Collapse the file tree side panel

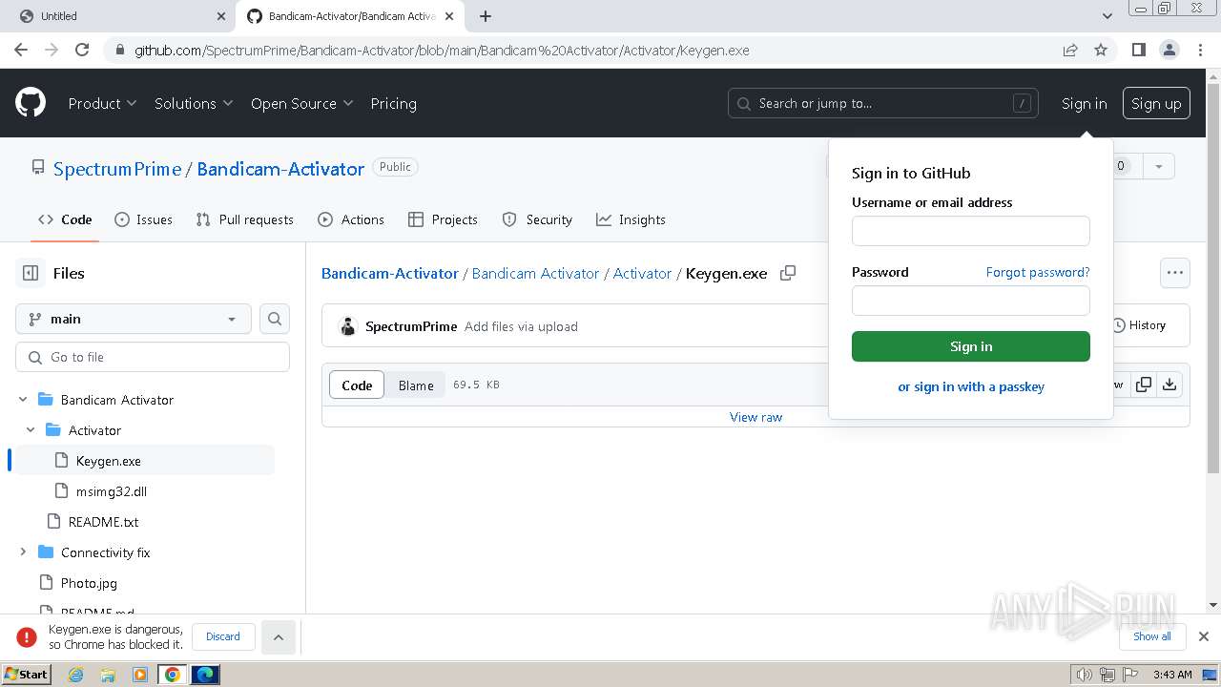click(31, 273)
